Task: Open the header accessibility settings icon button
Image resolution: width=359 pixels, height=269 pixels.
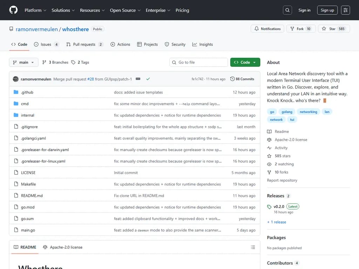Action: 345,10
